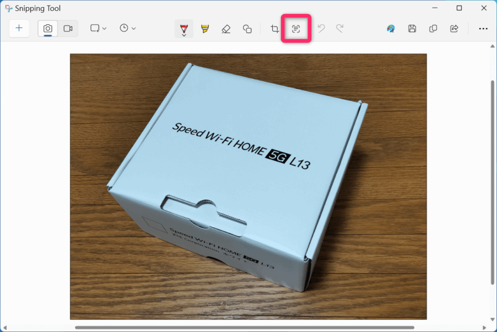Select the highlighter tool
Viewport: 497px width, 332px height.
204,28
